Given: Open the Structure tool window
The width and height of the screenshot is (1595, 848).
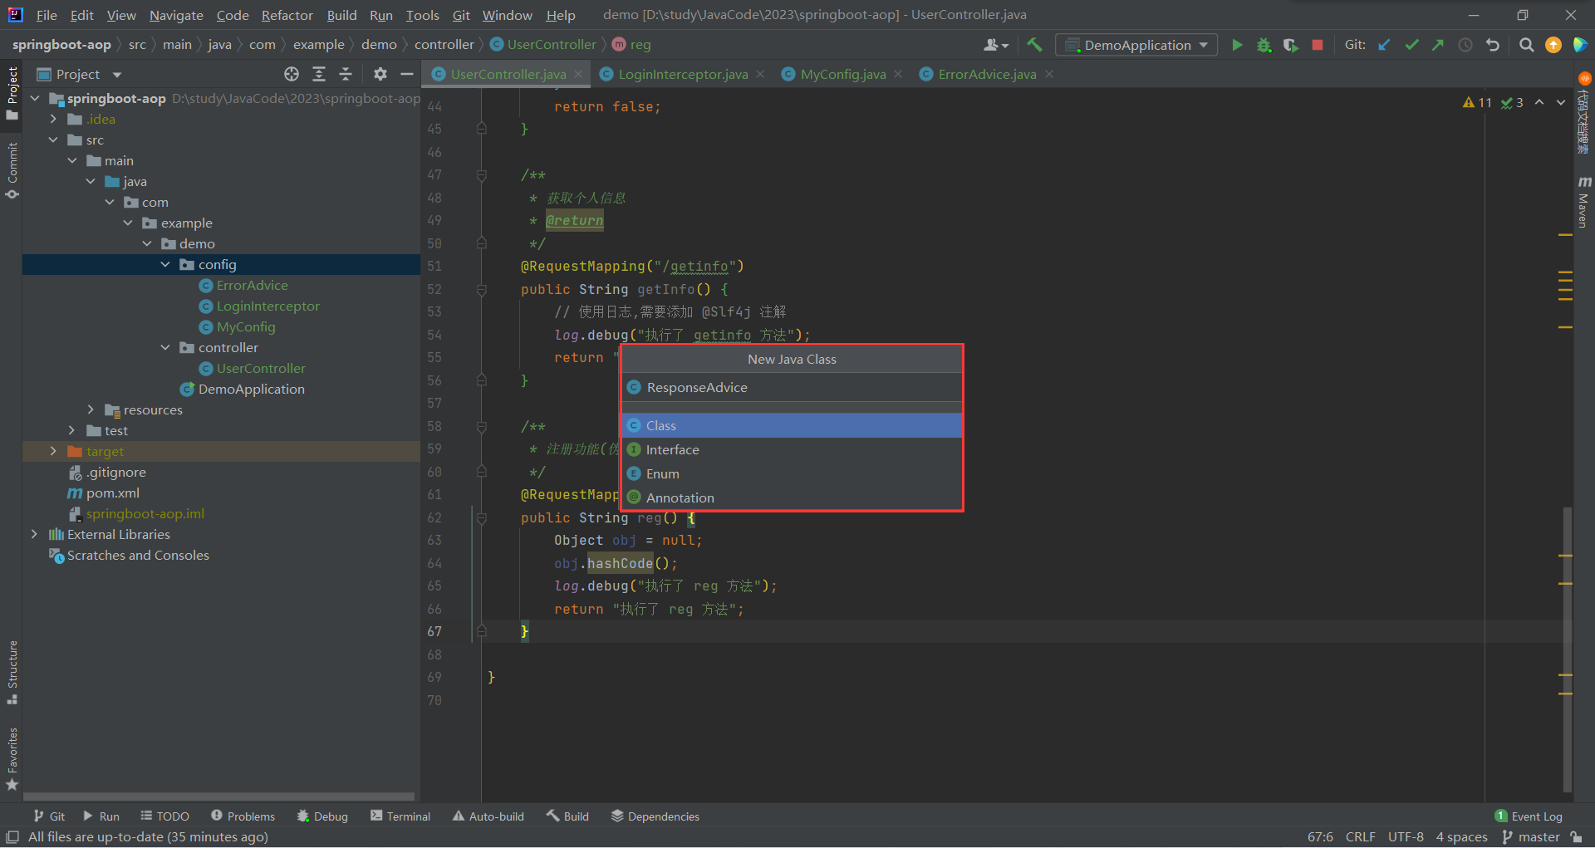Looking at the screenshot, I should click(12, 672).
